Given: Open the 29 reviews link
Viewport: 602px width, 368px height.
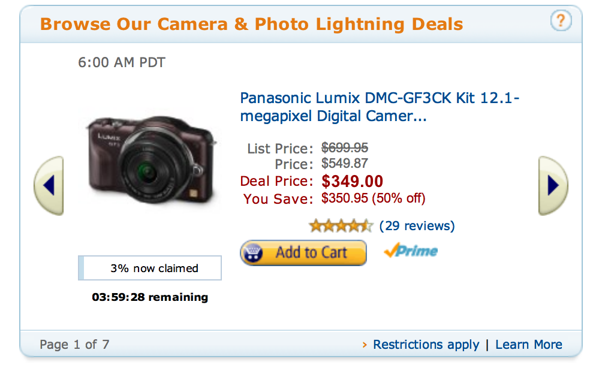Looking at the screenshot, I should (417, 226).
